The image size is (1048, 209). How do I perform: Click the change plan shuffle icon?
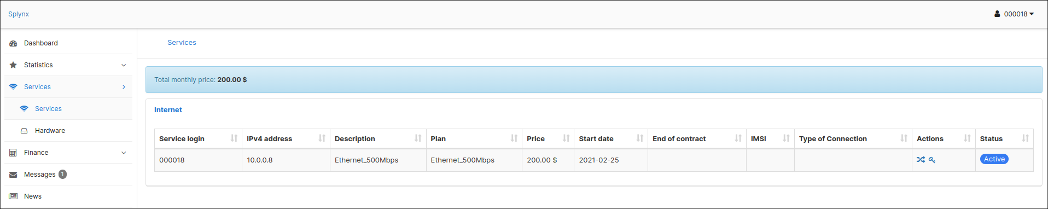click(921, 160)
